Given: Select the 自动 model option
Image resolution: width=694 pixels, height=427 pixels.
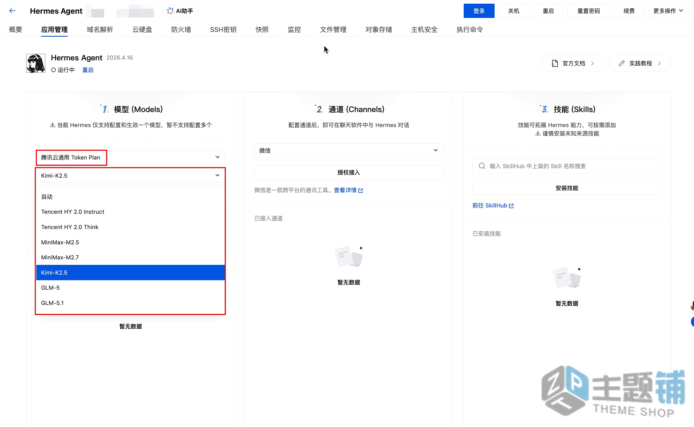Looking at the screenshot, I should coord(130,197).
